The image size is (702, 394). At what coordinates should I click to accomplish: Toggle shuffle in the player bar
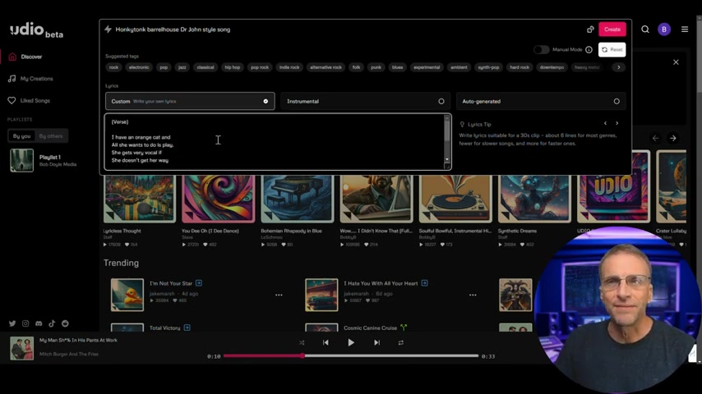tap(302, 342)
